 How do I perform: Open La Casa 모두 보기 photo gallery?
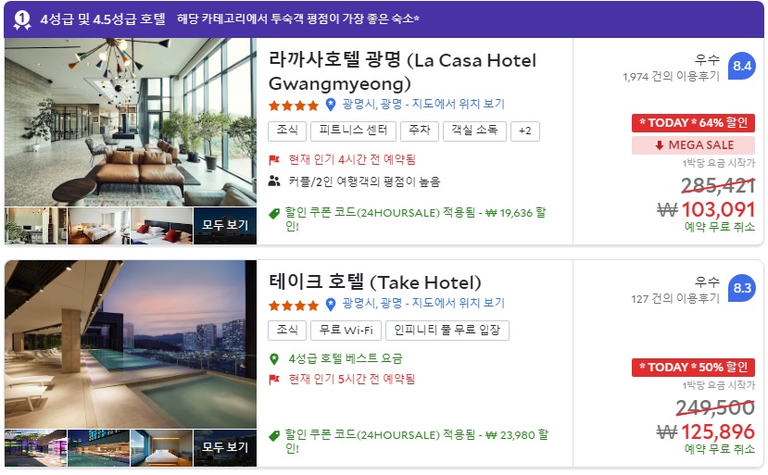click(225, 226)
